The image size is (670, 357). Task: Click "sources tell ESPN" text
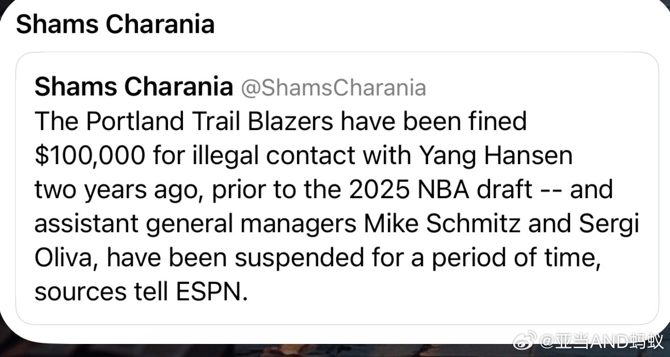(x=141, y=292)
